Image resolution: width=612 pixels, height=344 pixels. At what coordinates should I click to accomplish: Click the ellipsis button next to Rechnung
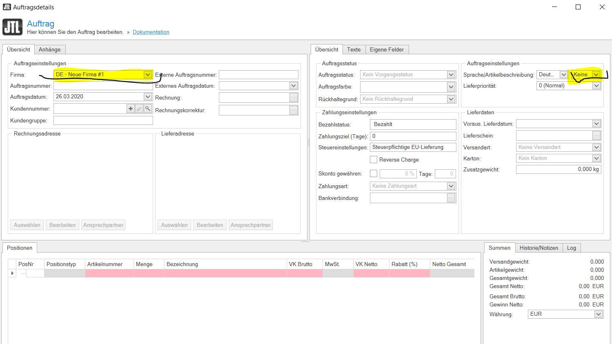coord(294,98)
